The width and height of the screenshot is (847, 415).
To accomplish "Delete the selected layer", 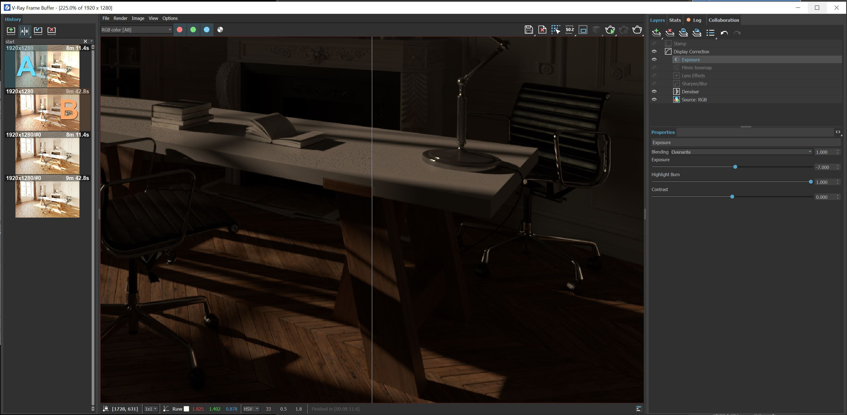I will pos(670,33).
